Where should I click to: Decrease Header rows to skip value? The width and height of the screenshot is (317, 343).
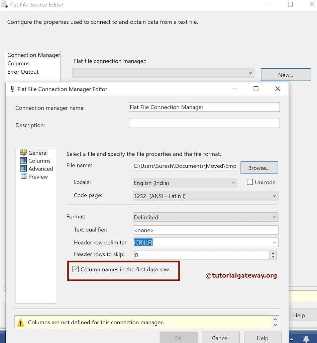(x=273, y=257)
